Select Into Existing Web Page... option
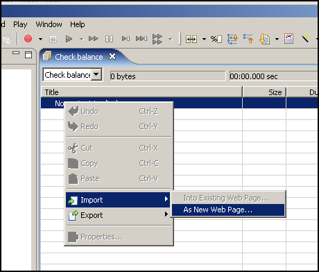The width and height of the screenshot is (319, 272). click(x=228, y=198)
